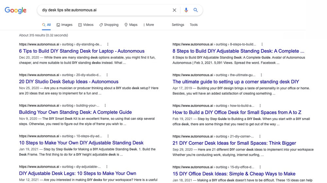Clear the search box with X icon
This screenshot has width=327, height=183.
click(174, 10)
